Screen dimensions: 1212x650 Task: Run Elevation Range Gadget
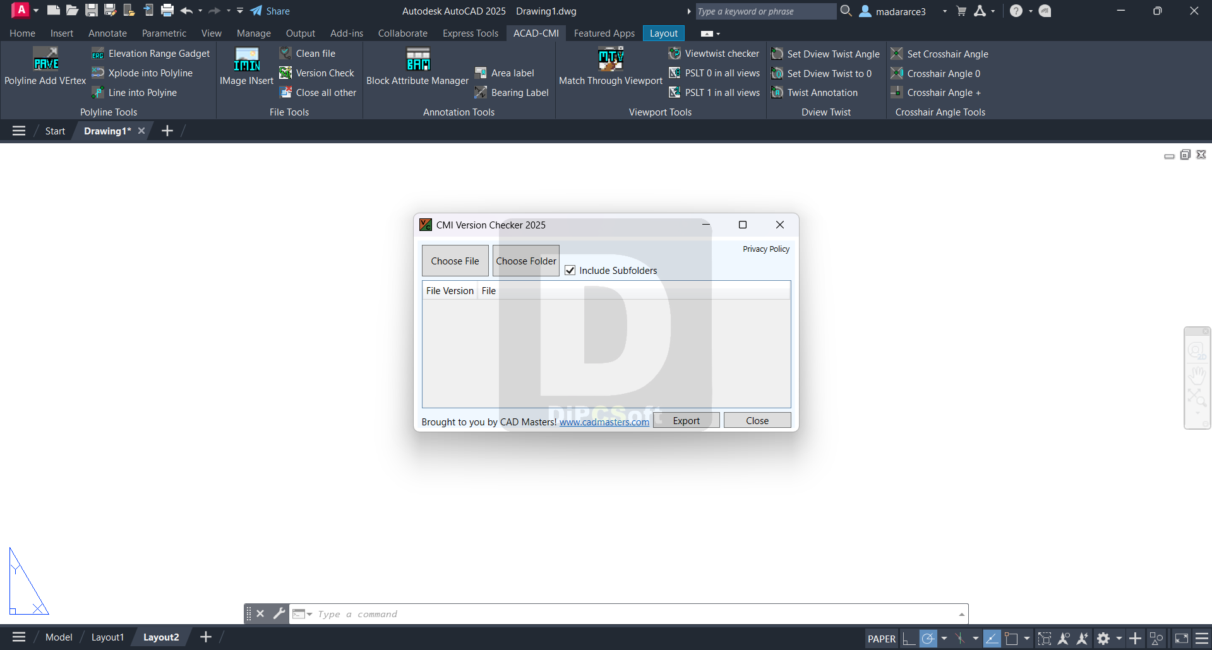pos(151,54)
